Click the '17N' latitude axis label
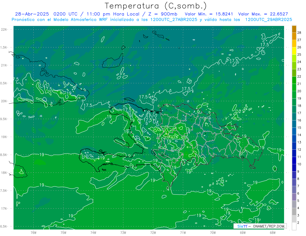 (x=4, y=209)
